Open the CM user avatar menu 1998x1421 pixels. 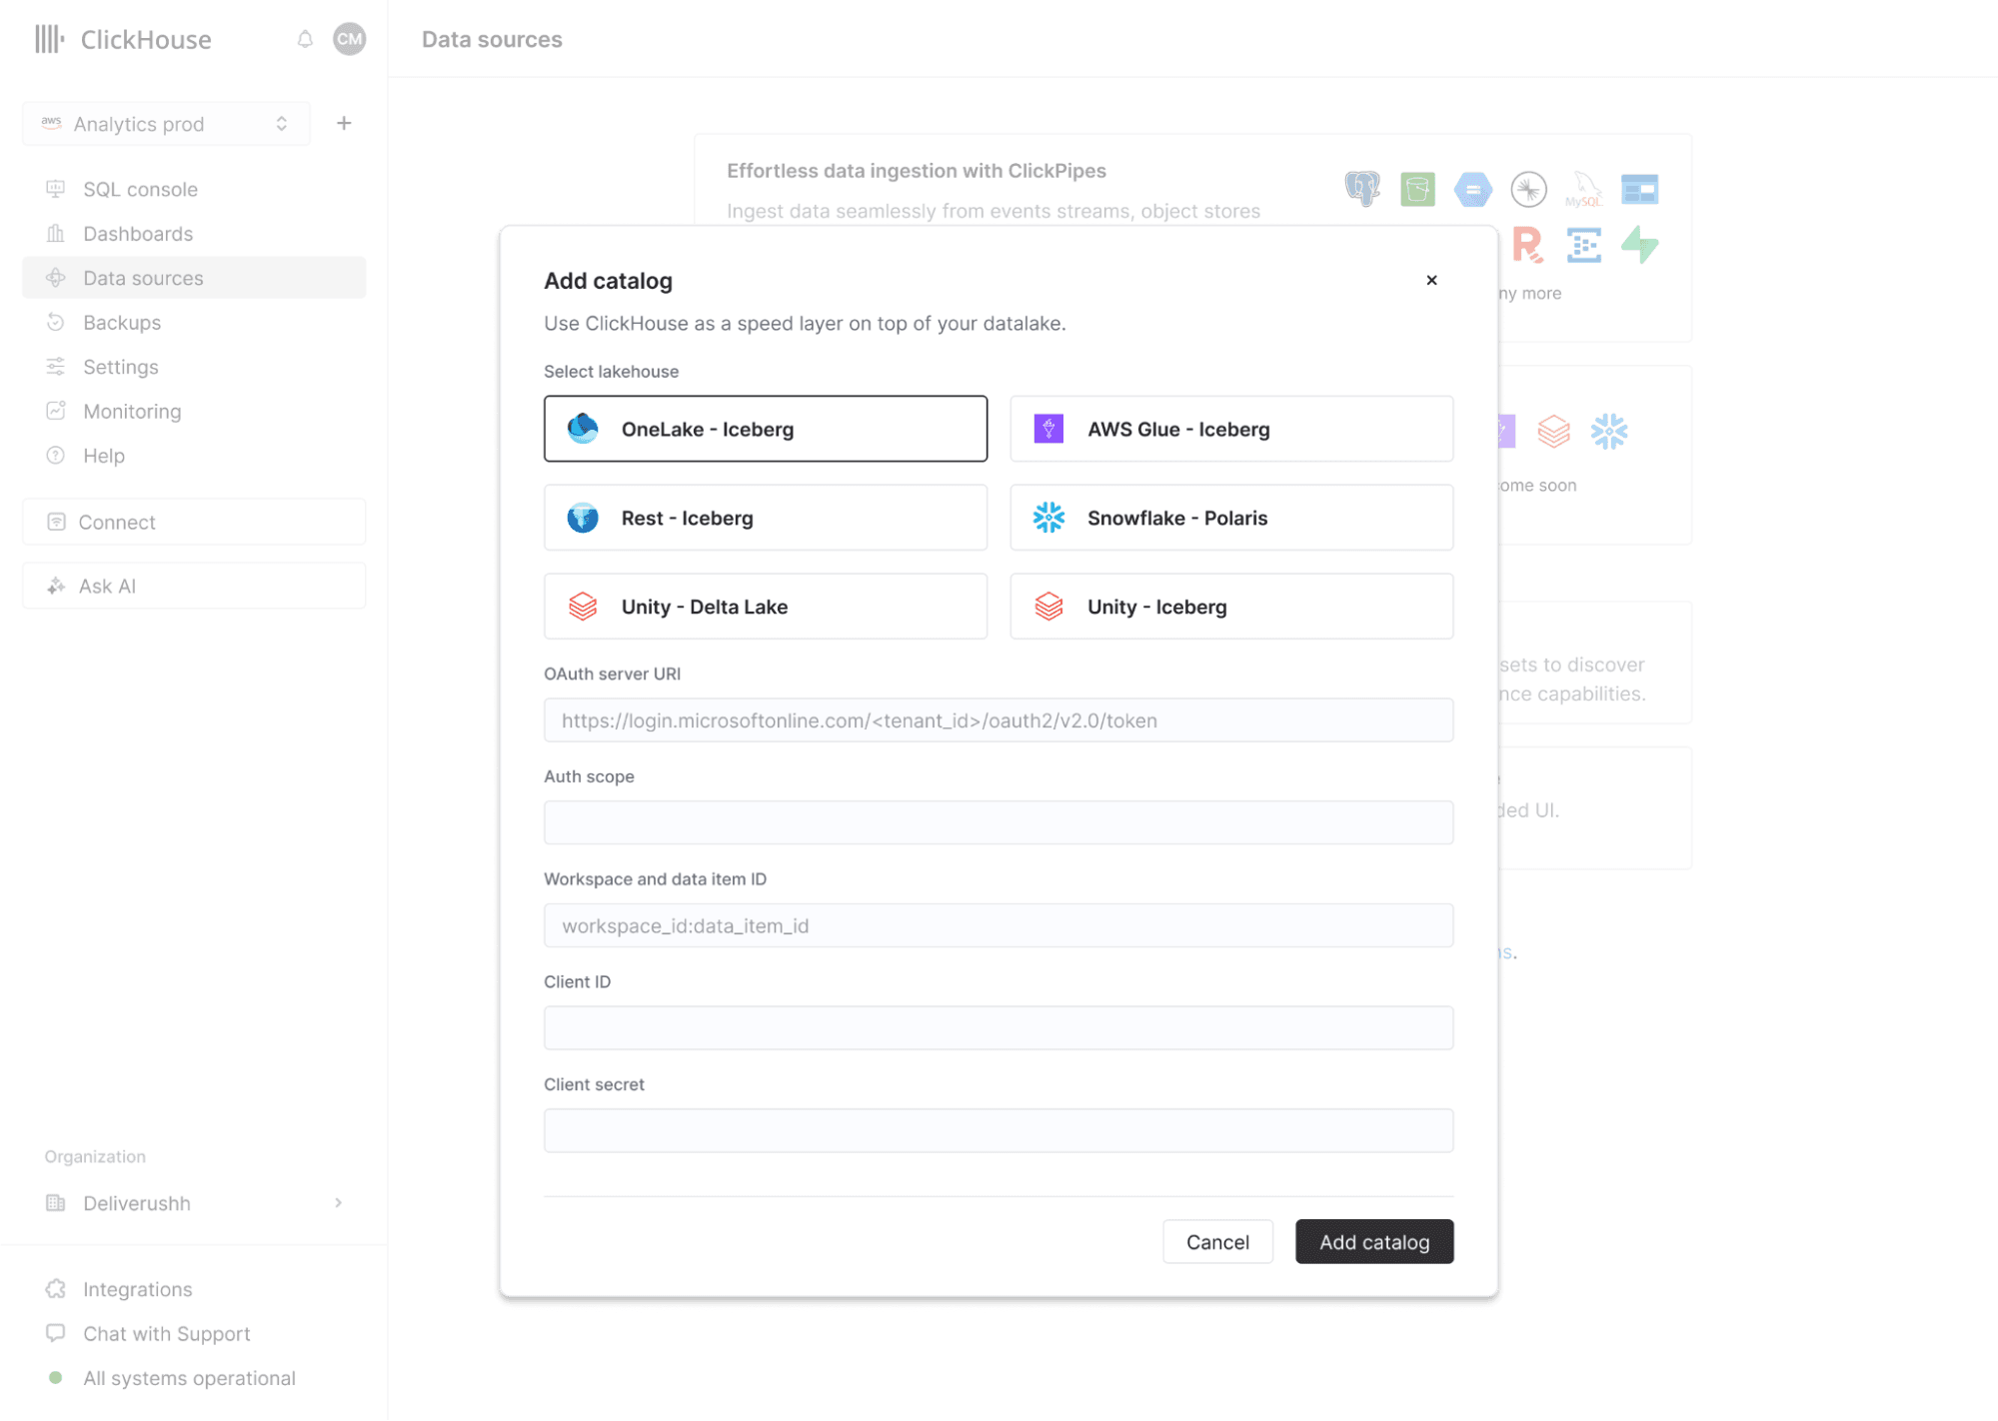pyautogui.click(x=349, y=39)
